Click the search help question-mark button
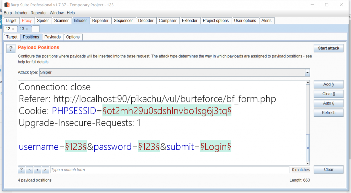 click(22, 170)
